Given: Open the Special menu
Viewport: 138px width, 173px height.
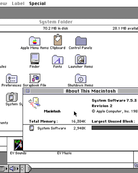Looking at the screenshot, I should [x=37, y=3].
